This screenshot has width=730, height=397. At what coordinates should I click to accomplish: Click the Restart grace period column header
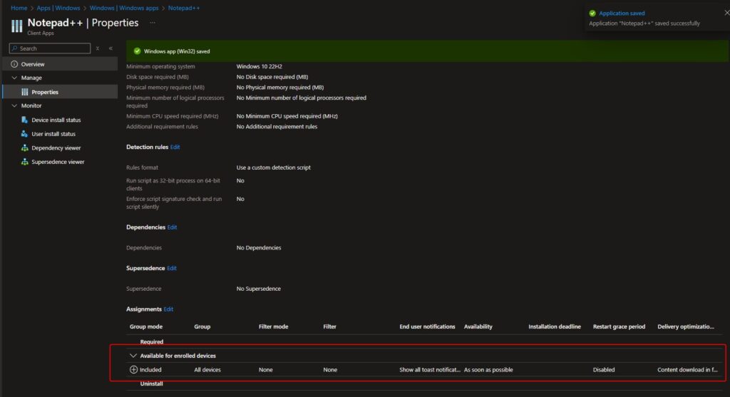pos(620,326)
